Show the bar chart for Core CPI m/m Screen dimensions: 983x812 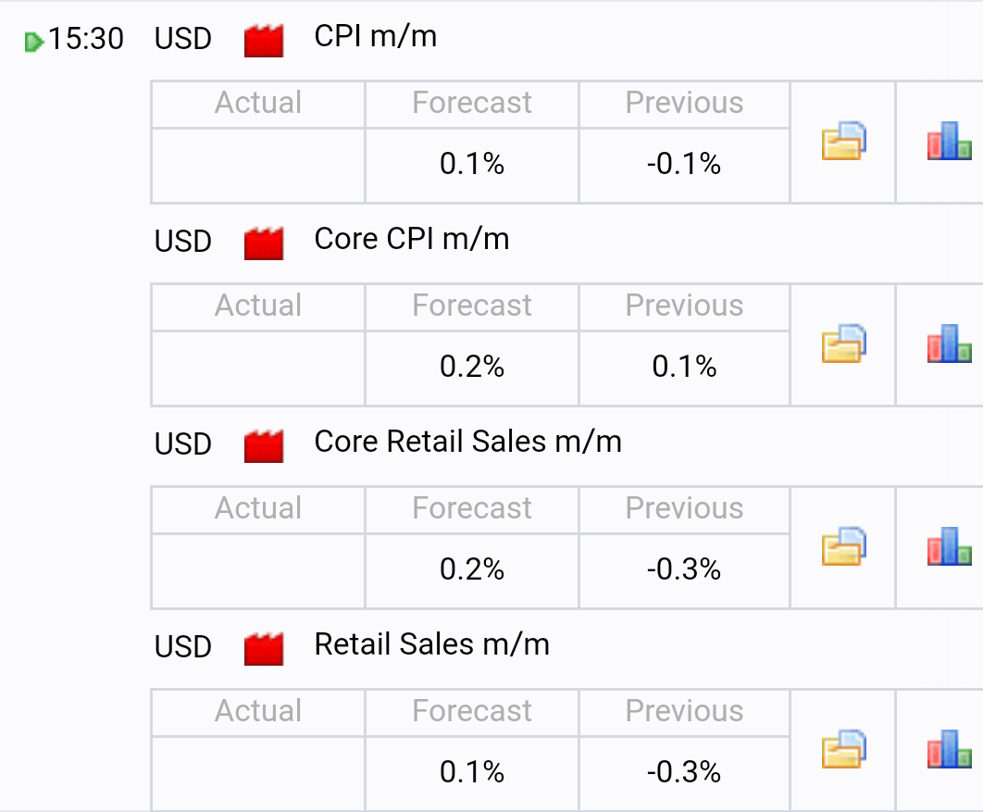(x=949, y=344)
